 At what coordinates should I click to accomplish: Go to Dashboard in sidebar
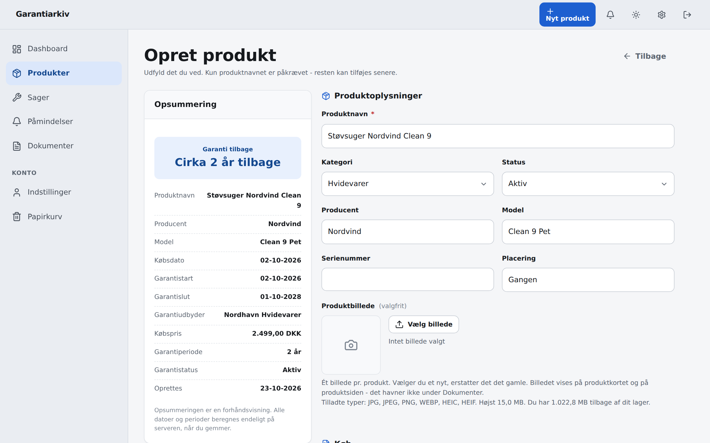pos(64,49)
